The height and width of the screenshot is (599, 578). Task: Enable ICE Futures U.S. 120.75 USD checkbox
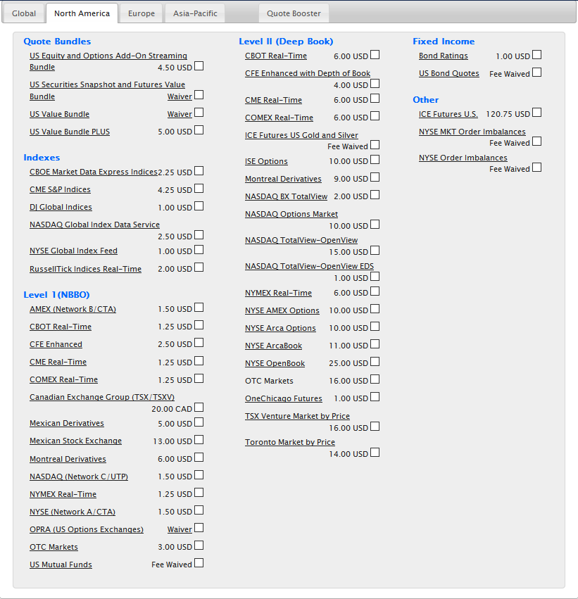pyautogui.click(x=536, y=113)
